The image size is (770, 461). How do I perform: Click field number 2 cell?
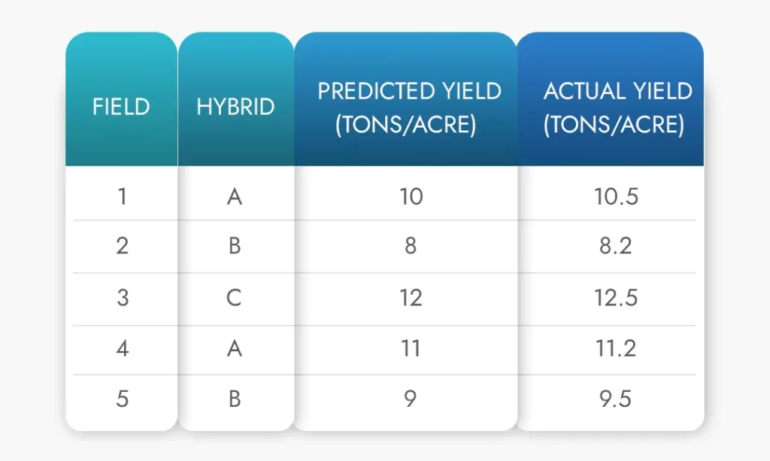coord(122,246)
